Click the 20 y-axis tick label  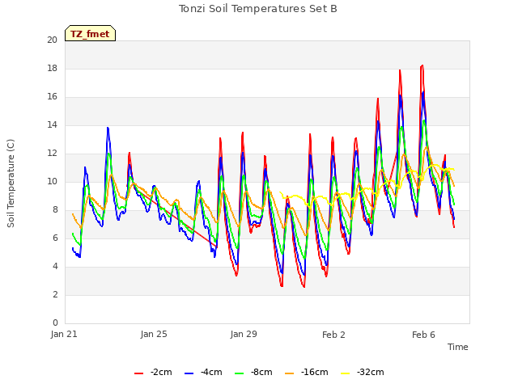pos(52,40)
